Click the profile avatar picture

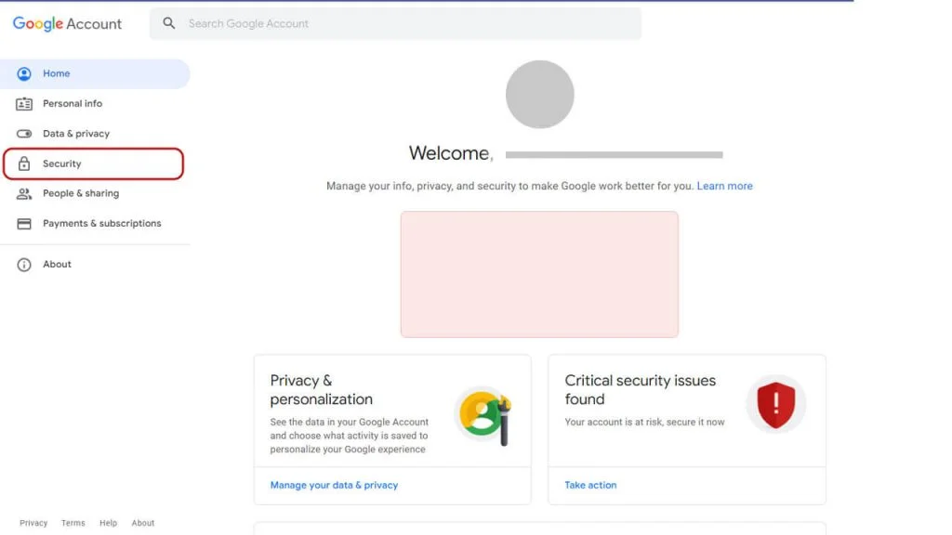tap(540, 94)
